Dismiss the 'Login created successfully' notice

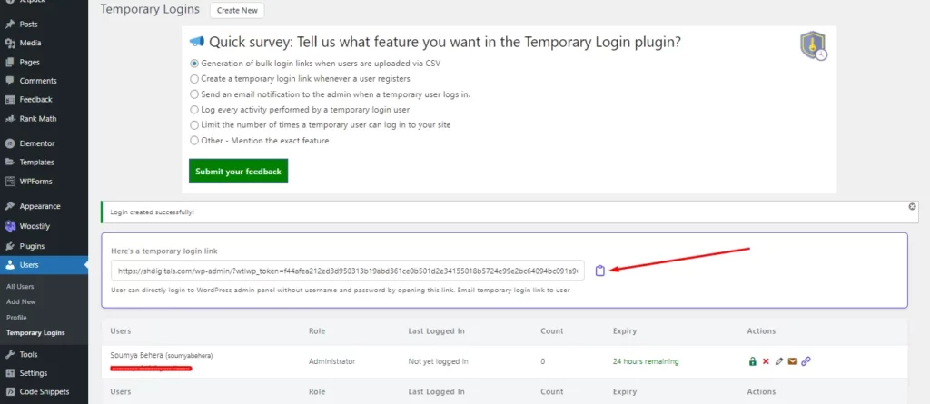[x=912, y=206]
